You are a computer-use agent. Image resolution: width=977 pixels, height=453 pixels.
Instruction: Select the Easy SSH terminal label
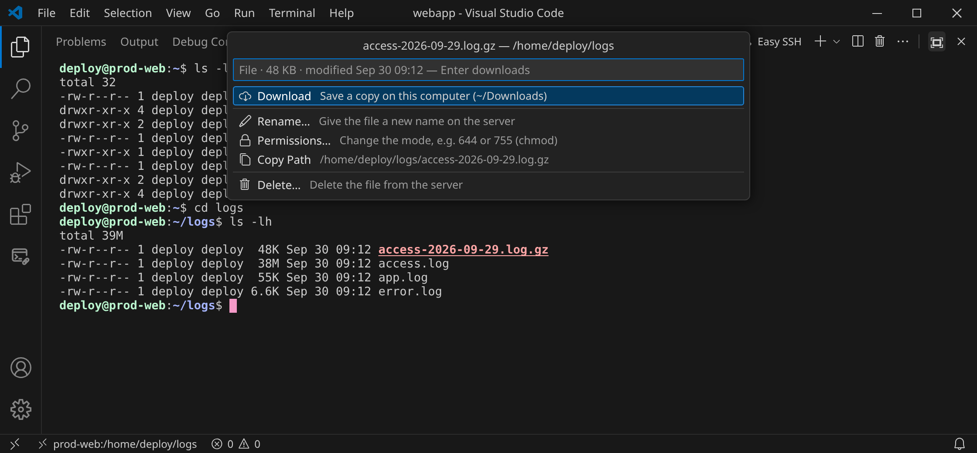click(x=779, y=42)
